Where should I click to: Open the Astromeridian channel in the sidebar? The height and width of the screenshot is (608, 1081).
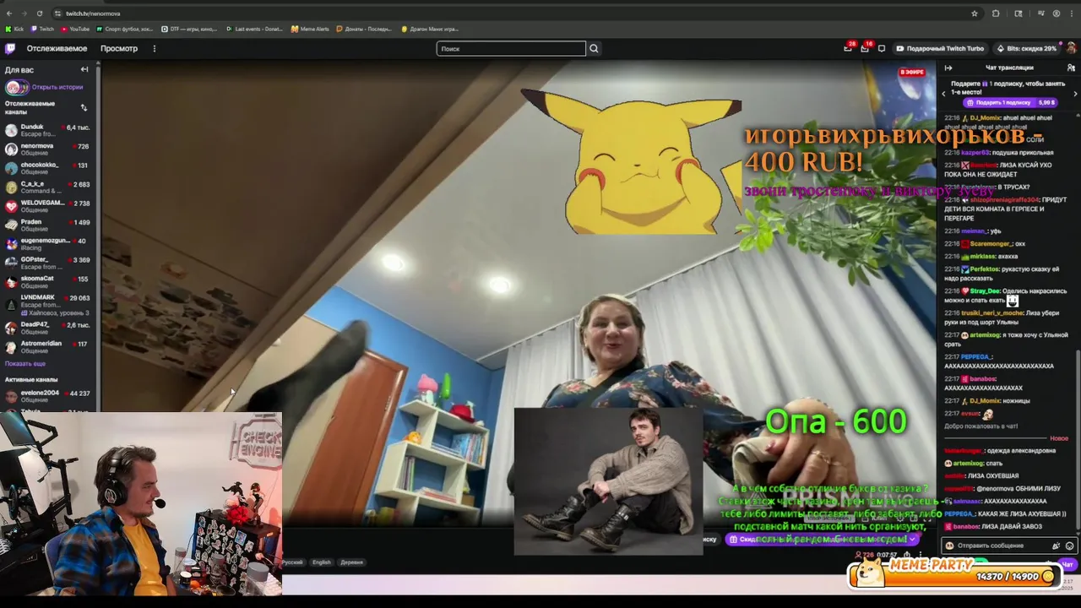(x=49, y=347)
